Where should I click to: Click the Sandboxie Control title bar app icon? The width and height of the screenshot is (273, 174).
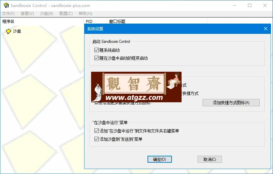click(x=6, y=5)
